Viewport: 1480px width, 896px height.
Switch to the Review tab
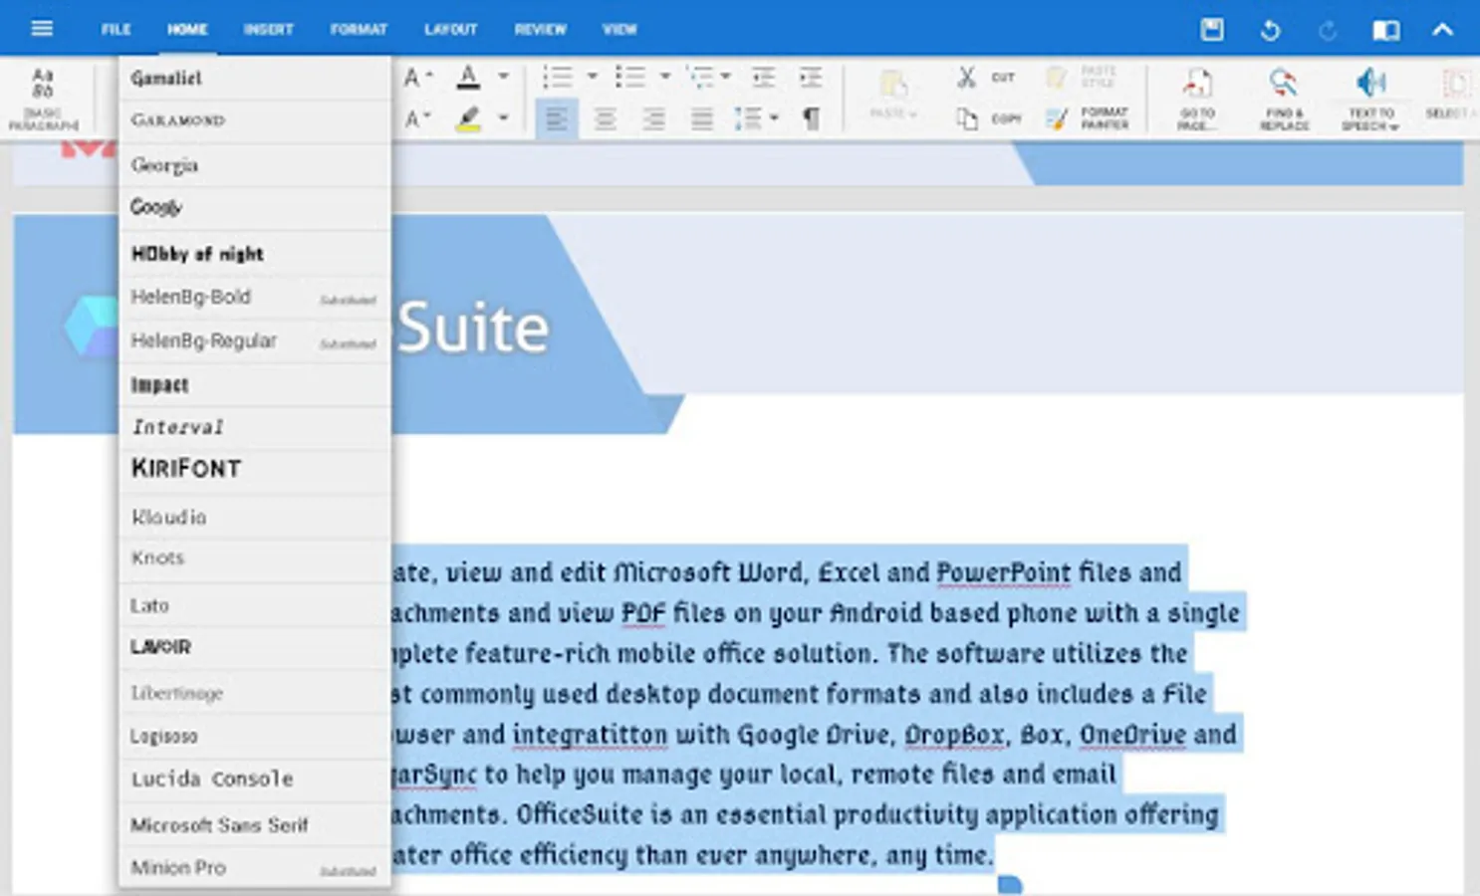540,30
